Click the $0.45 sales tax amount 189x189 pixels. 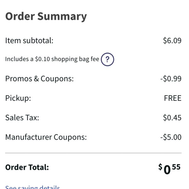click(x=172, y=117)
